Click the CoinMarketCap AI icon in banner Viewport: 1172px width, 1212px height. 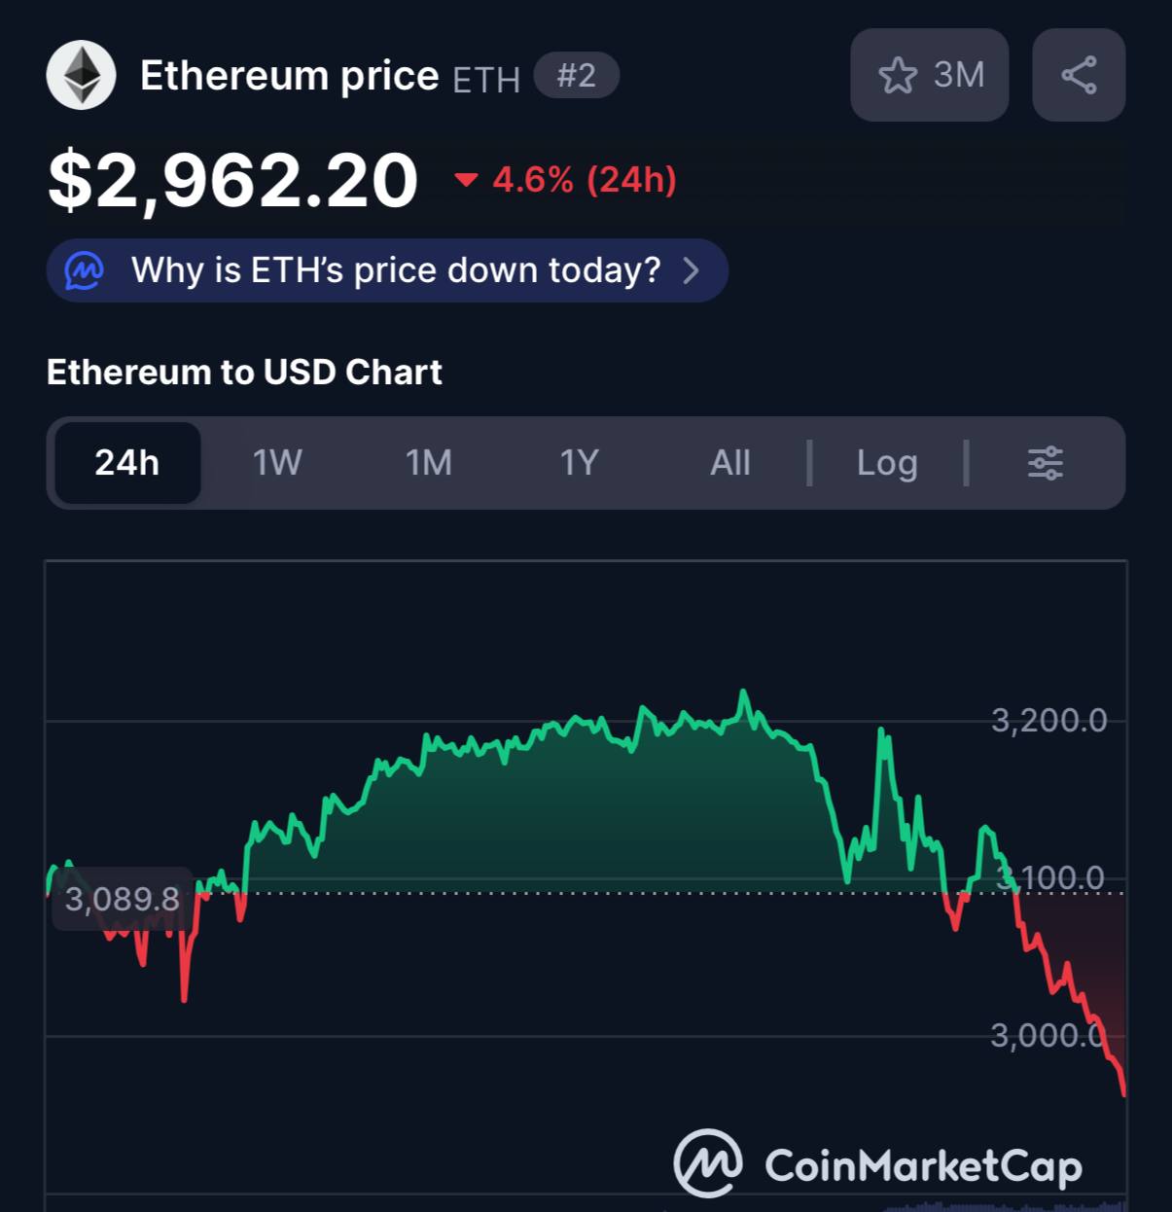85,270
